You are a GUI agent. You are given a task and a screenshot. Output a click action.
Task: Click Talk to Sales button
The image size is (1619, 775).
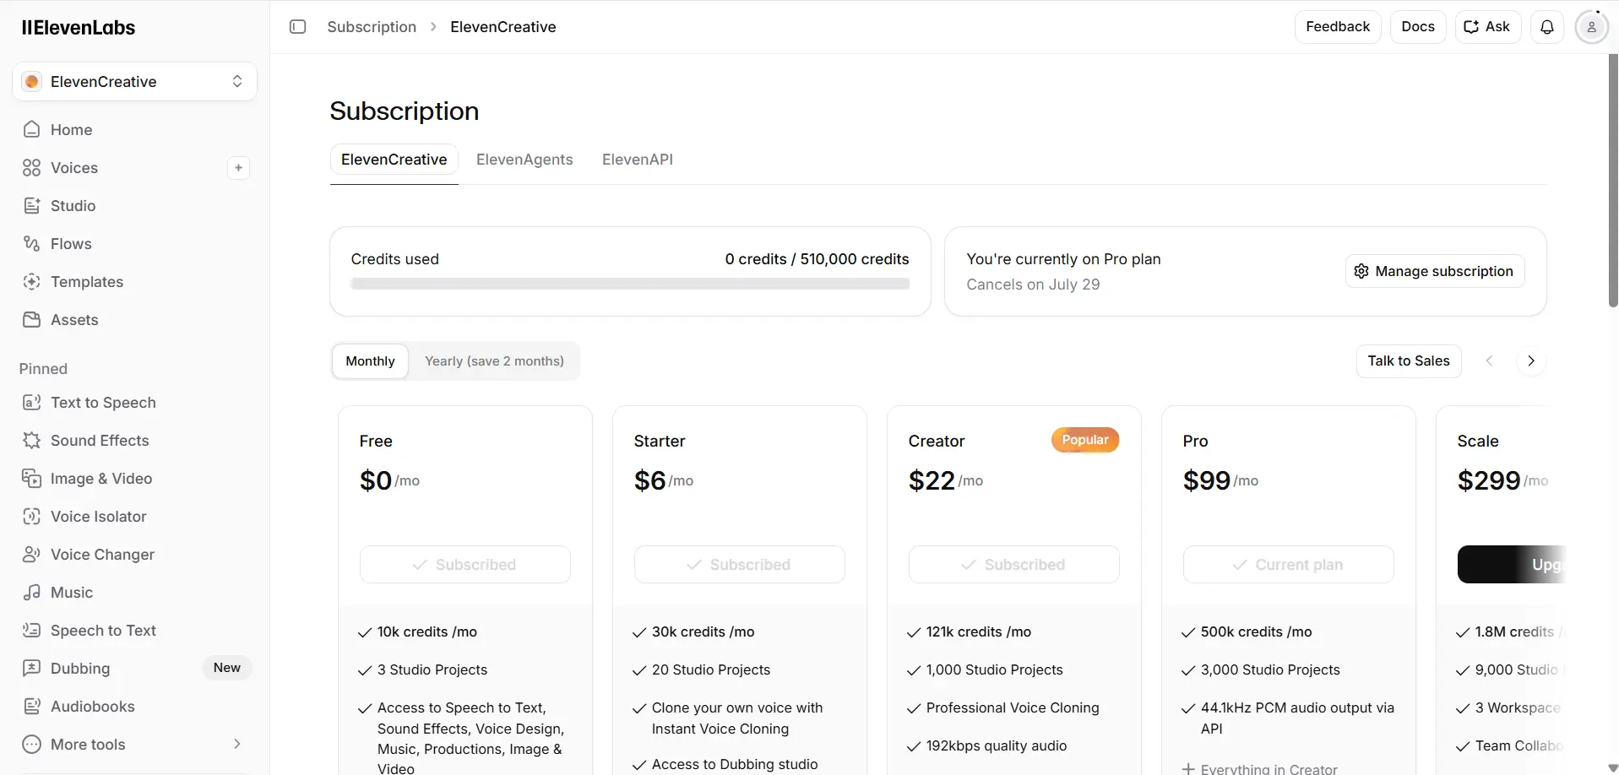click(1409, 361)
